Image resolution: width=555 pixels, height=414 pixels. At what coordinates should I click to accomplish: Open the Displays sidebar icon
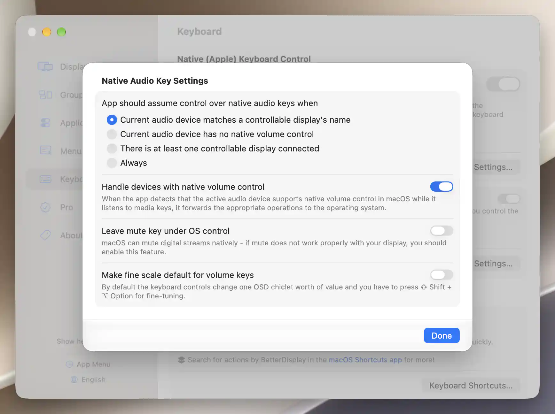pos(45,67)
